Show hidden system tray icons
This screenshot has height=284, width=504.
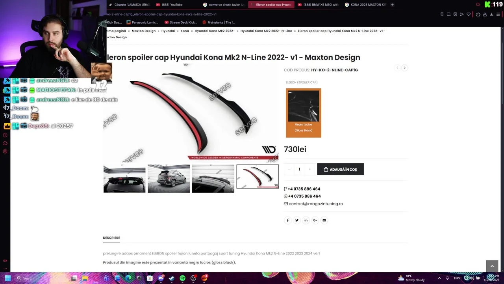point(439,278)
